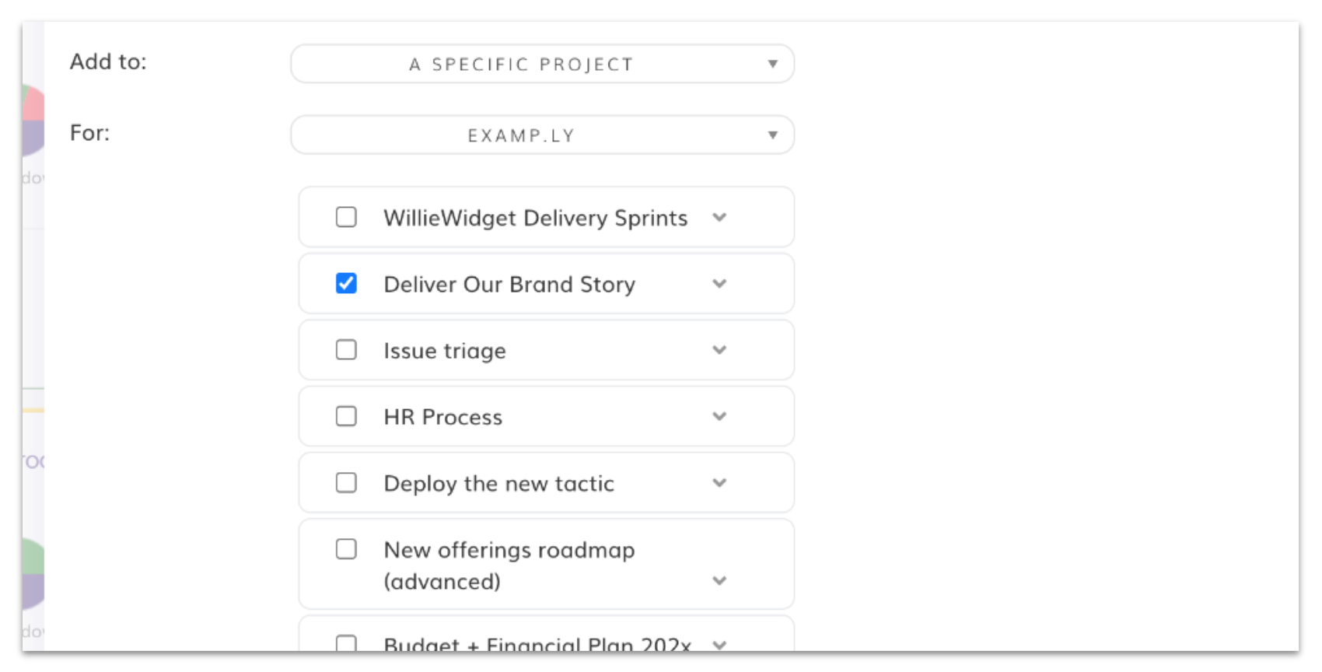Expand Budget + Financial Plan 202x chevron
Image resolution: width=1322 pixels, height=672 pixels.
[719, 645]
